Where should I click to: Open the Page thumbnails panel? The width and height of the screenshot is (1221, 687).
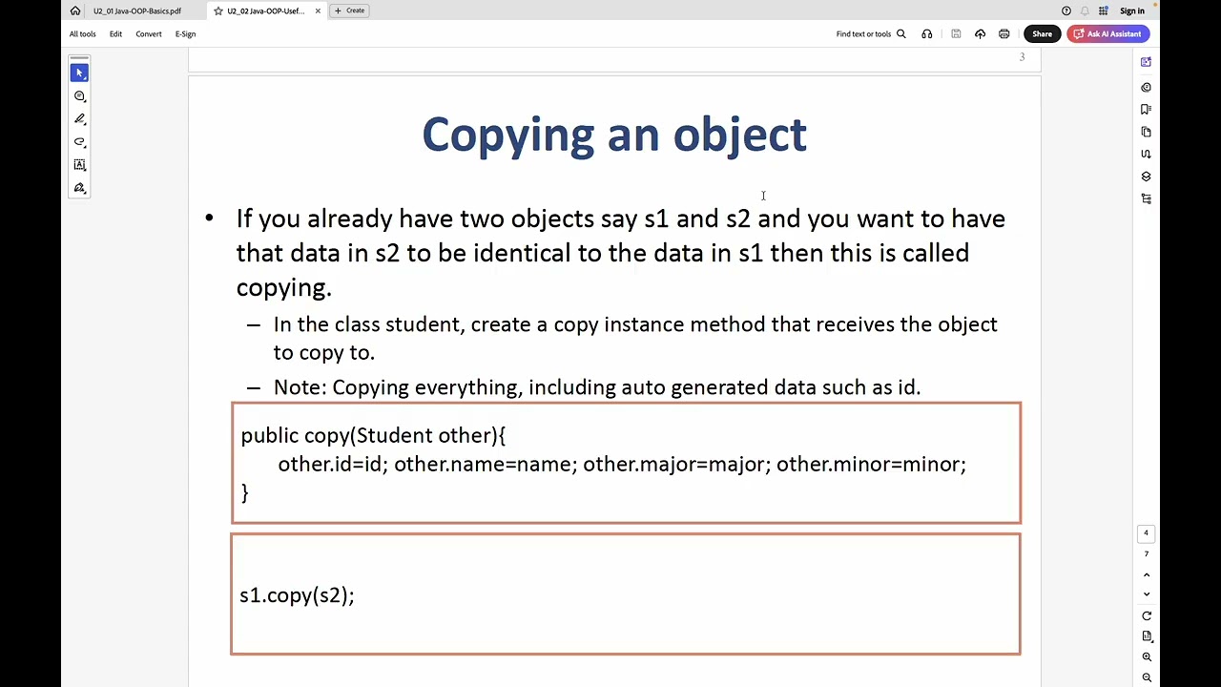pos(1146,132)
